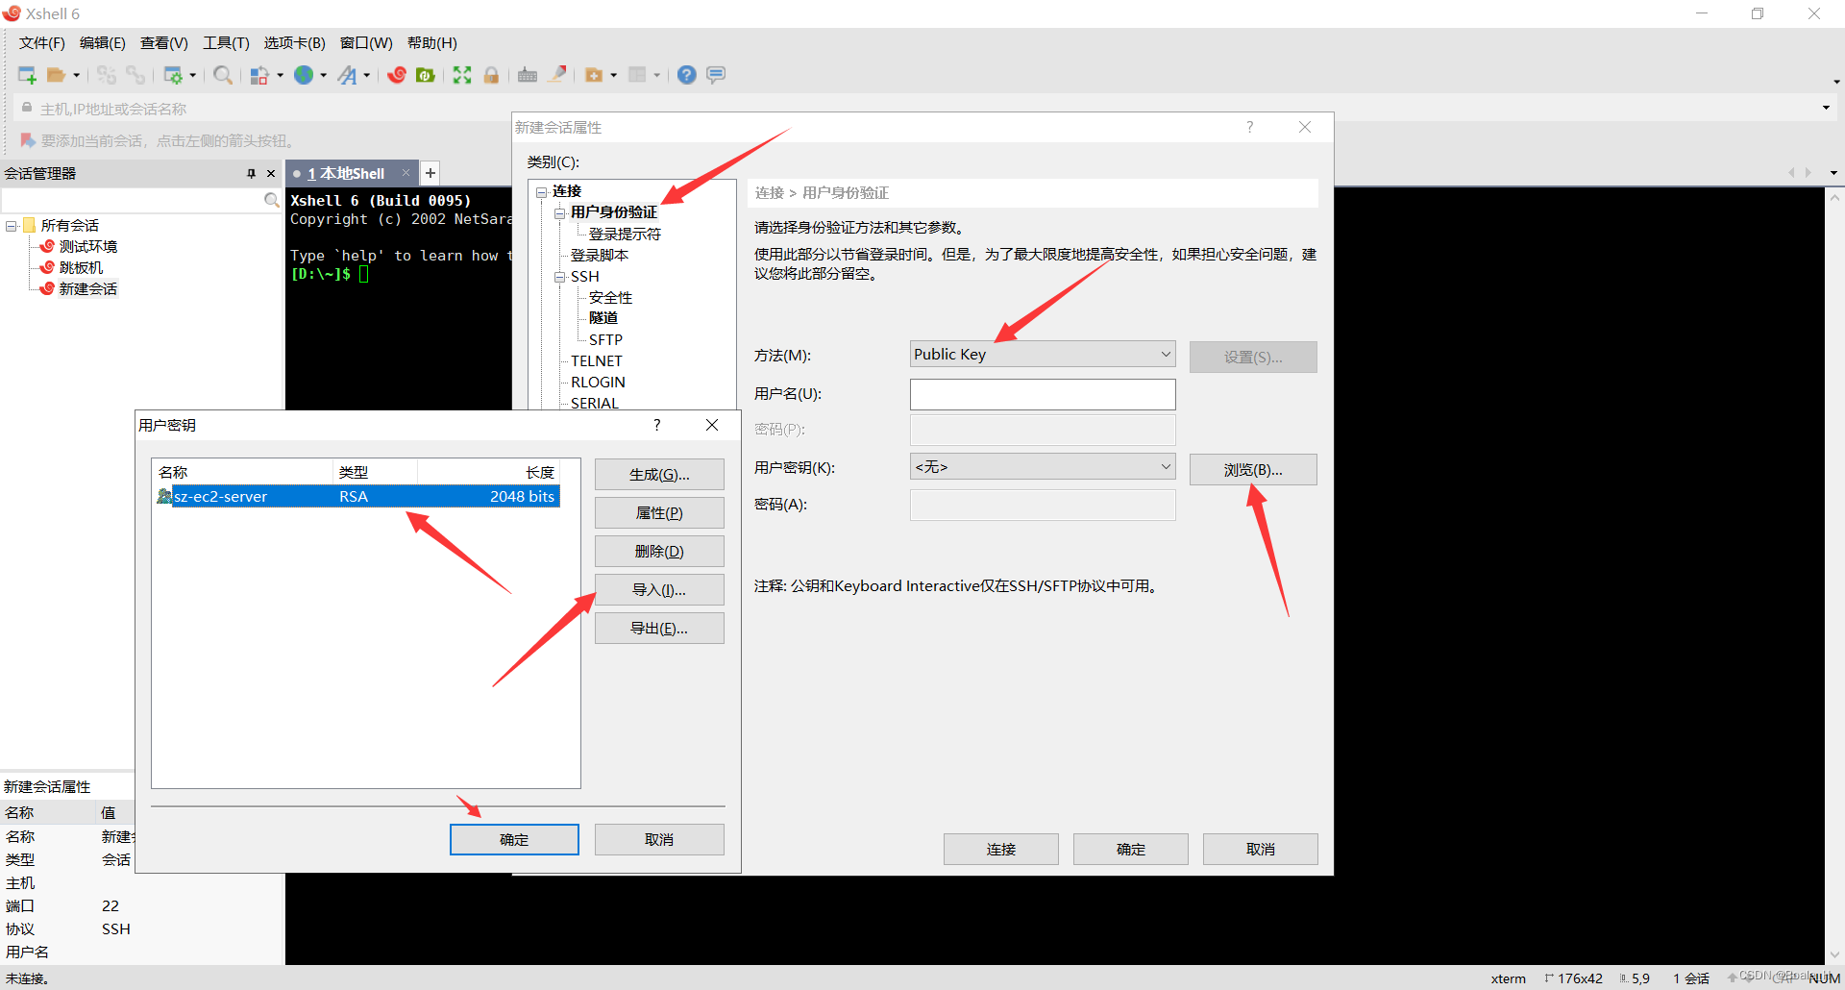Click 确定 in the 用户密钥 dialog

click(514, 839)
